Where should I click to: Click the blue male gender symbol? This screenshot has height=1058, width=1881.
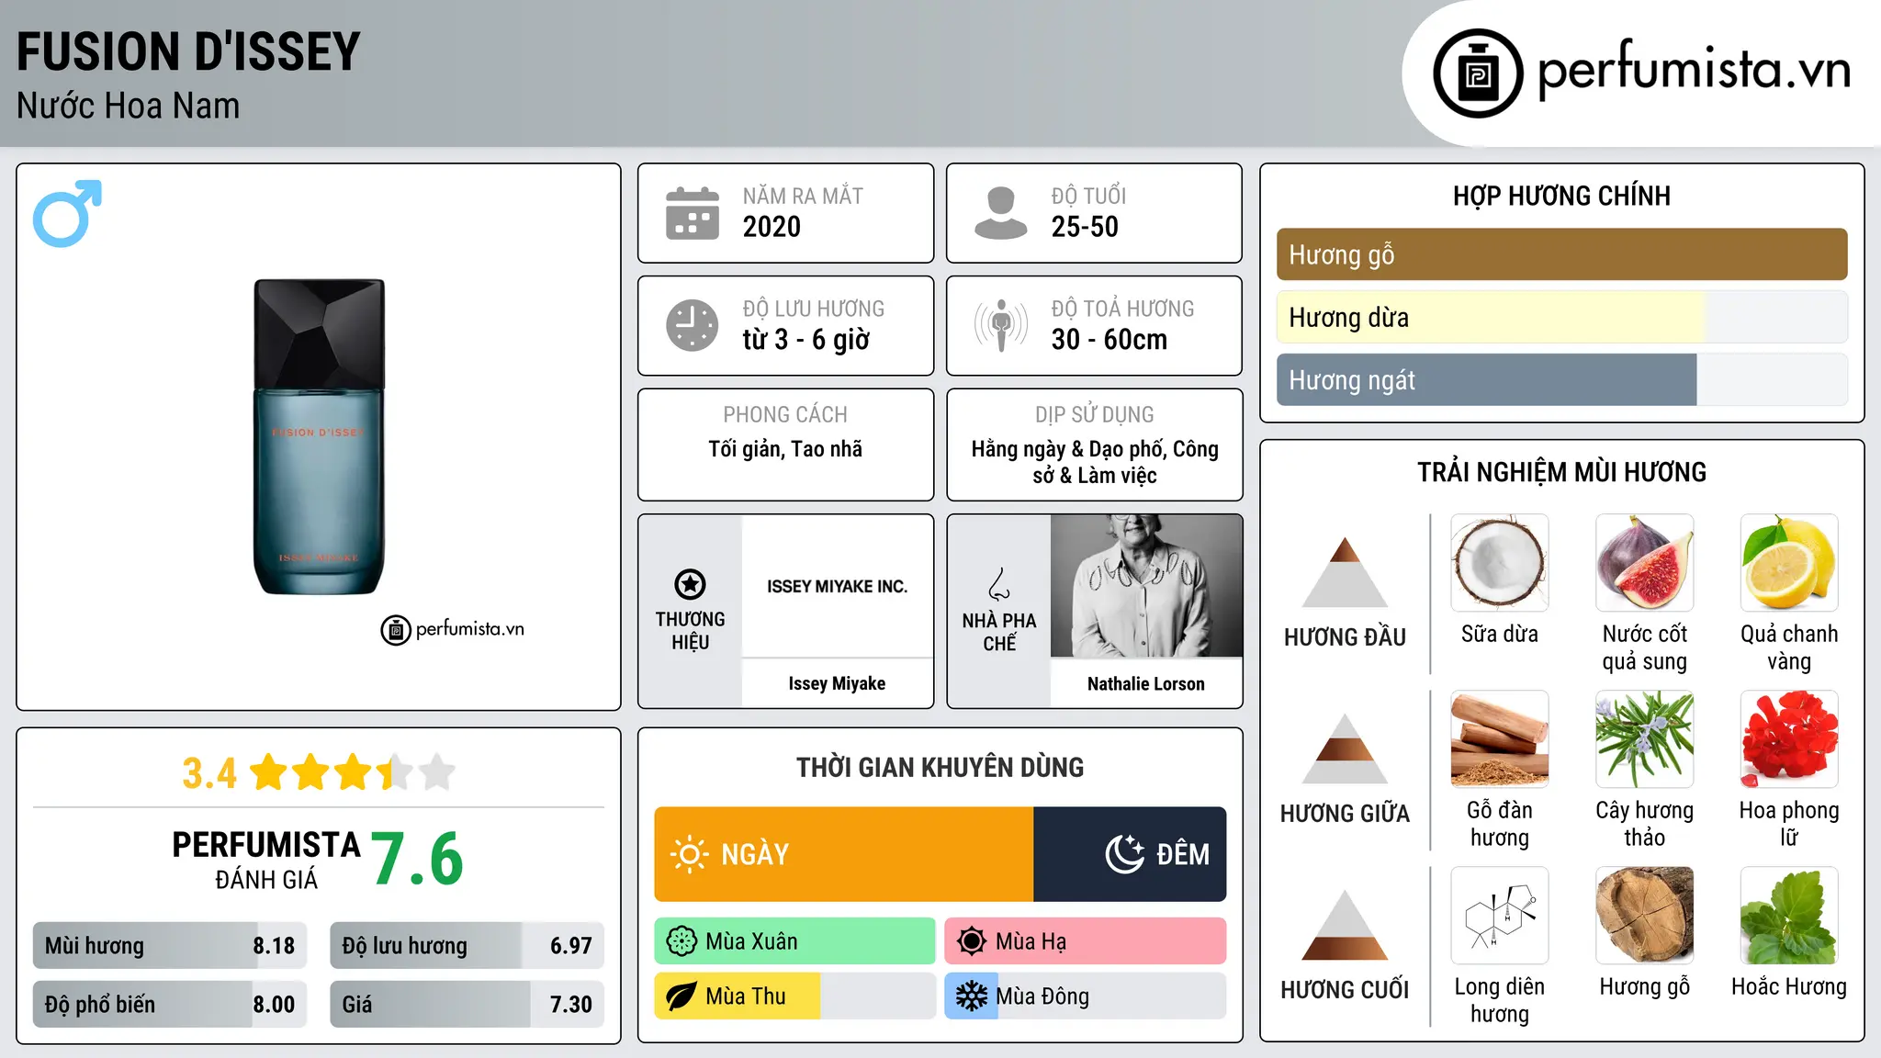pos(67,213)
